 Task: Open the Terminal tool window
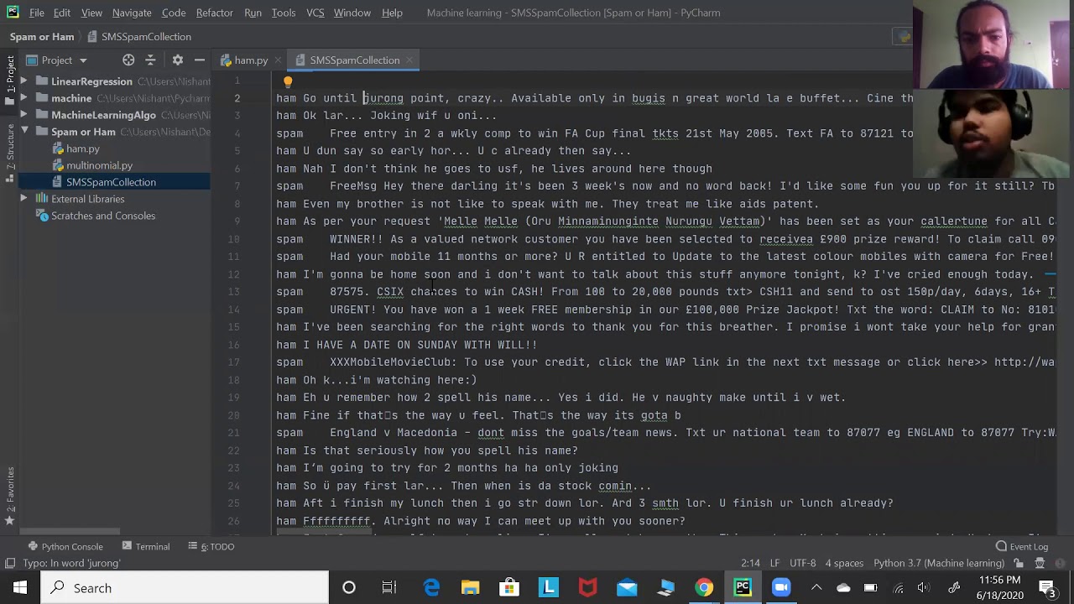[144, 546]
